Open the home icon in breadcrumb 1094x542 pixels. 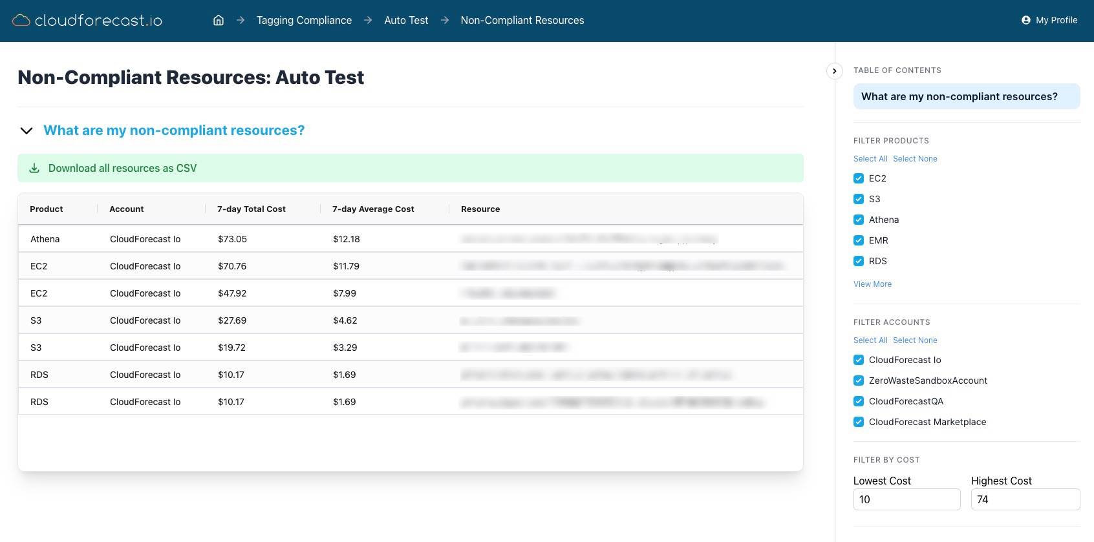tap(219, 20)
